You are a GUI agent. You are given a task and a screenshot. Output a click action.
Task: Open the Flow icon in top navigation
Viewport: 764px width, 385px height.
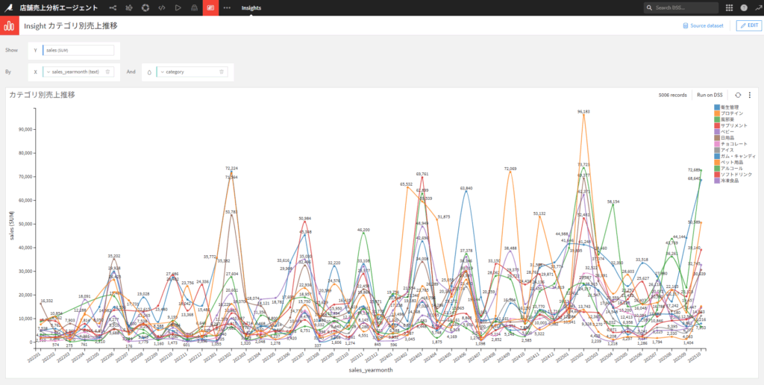pos(113,7)
